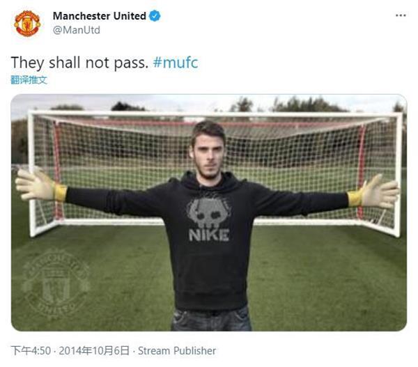
Task: Click the 2014年10月6日 date text
Action: pos(94,351)
